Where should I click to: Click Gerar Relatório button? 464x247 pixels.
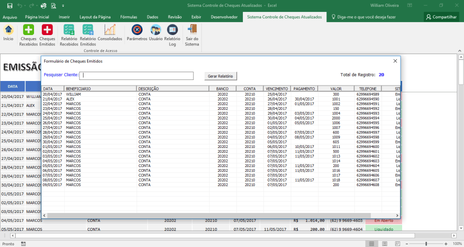[x=221, y=76]
